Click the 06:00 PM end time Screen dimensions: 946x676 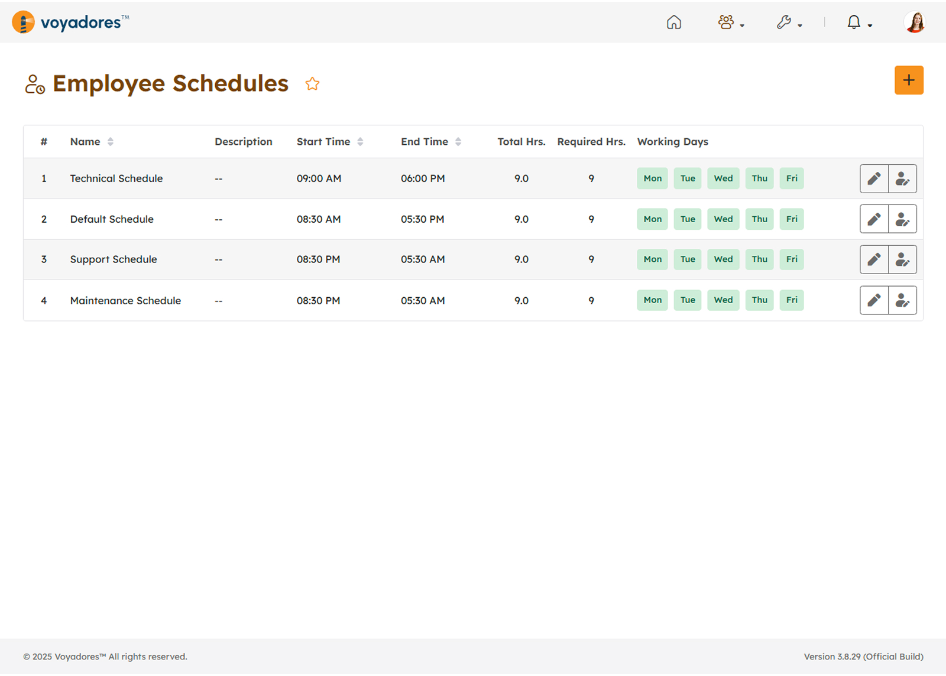(423, 178)
